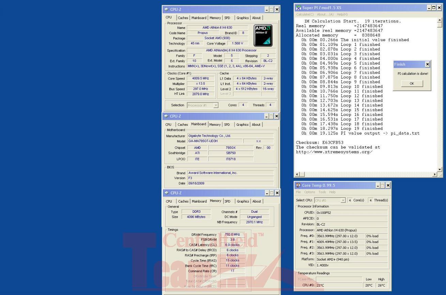446x295 pixels.
Task: Open the Graphics tab in top CPU-Z window
Action: tap(243, 18)
